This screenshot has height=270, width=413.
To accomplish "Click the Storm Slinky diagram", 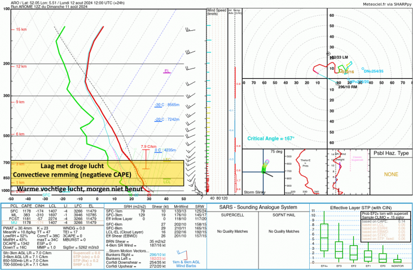I will pyautogui.click(x=263, y=172).
